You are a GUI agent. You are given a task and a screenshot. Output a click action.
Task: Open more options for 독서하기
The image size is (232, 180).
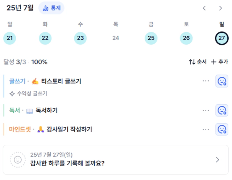pos(206,111)
